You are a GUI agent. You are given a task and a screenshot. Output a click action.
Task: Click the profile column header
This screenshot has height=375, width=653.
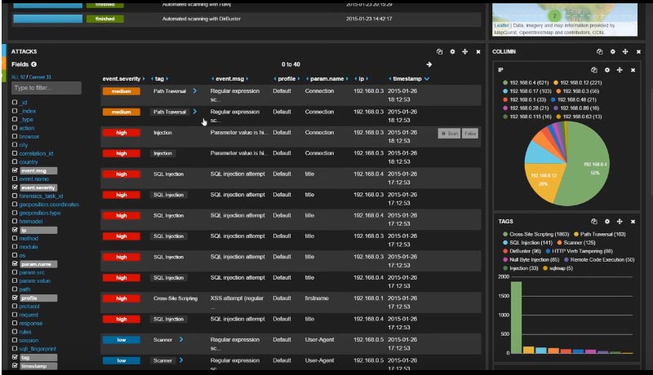point(285,79)
